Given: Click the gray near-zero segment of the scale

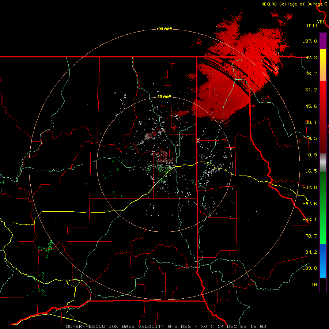Looking at the screenshot, I should click(323, 163).
